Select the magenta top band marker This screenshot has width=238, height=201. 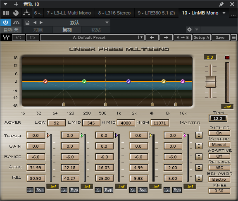(x=183, y=81)
